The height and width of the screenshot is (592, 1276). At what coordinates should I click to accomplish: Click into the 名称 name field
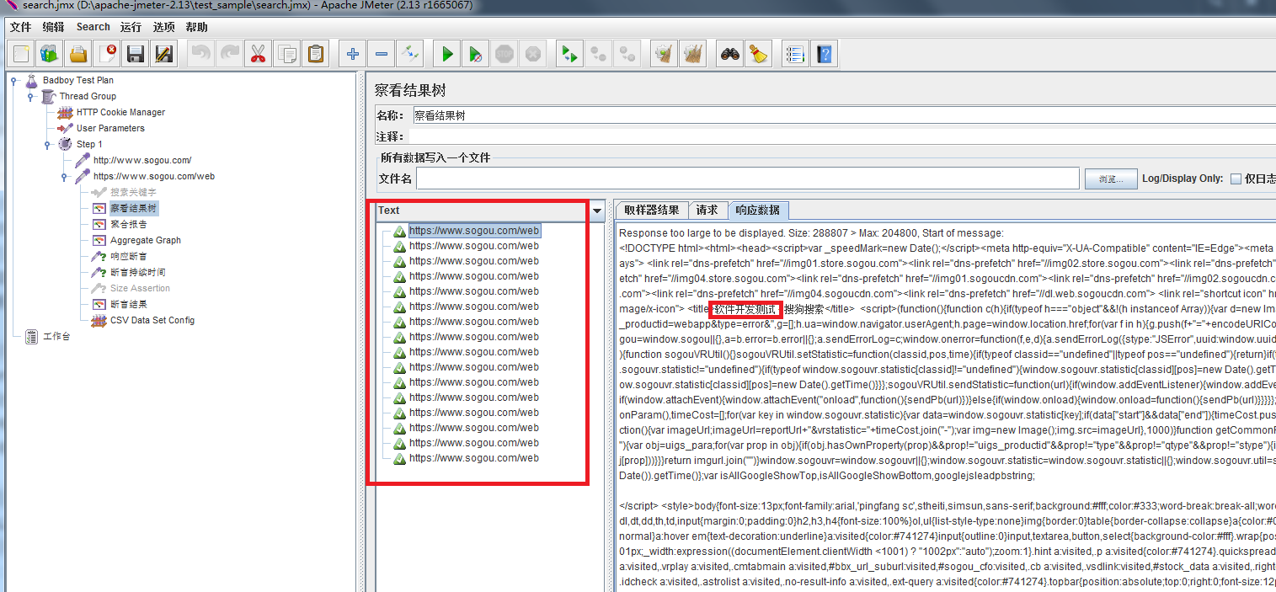(x=843, y=115)
